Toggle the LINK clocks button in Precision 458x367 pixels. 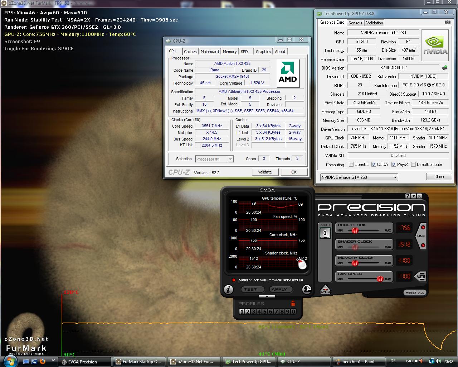point(421,236)
